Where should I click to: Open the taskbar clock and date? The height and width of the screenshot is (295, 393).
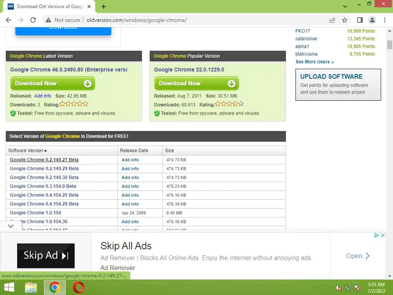[x=376, y=288]
